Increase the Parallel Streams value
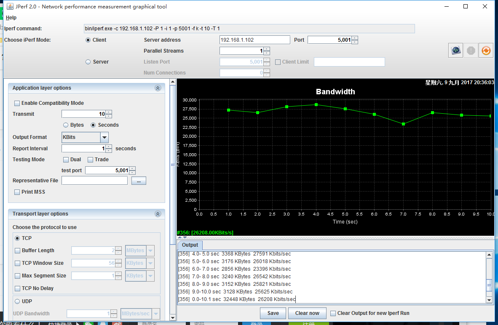The height and width of the screenshot is (325, 498). click(267, 49)
